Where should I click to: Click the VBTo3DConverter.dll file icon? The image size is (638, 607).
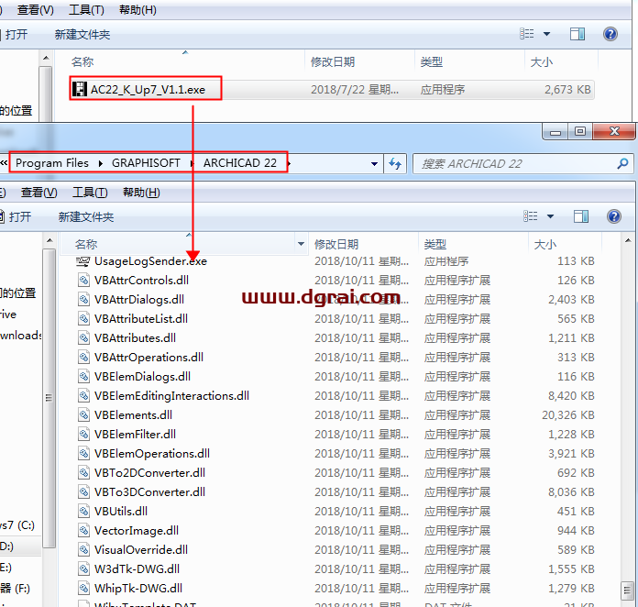[83, 491]
